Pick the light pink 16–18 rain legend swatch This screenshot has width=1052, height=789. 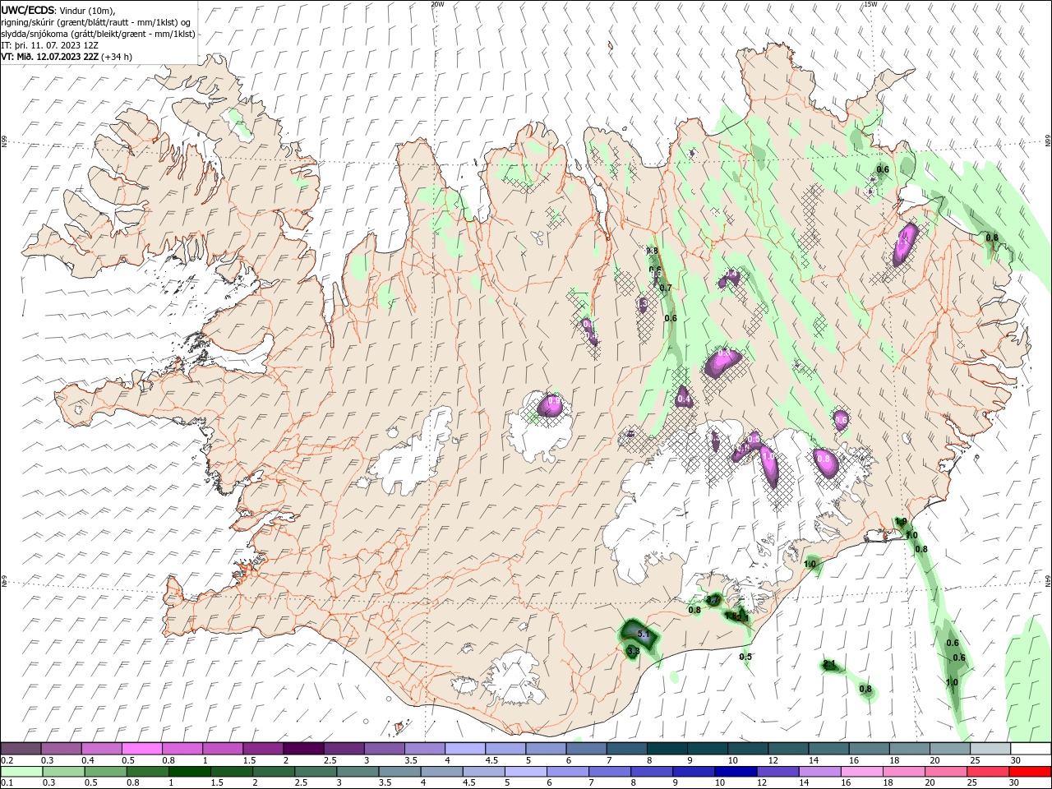click(x=862, y=772)
